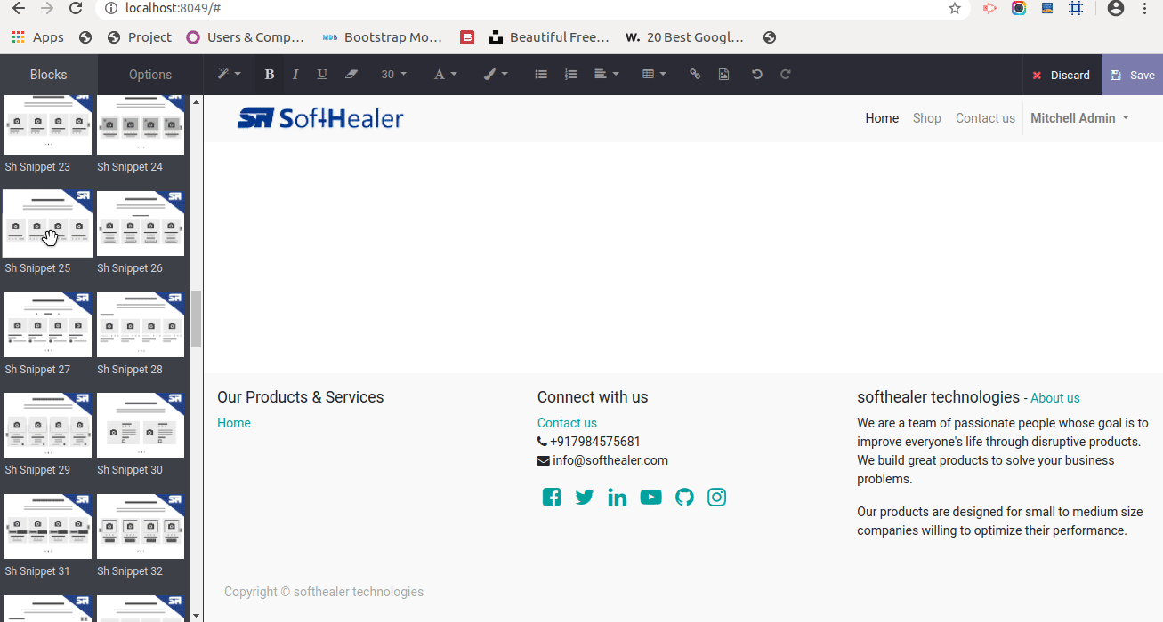This screenshot has height=622, width=1163.
Task: Open the Contact us menu item
Action: pyautogui.click(x=985, y=118)
